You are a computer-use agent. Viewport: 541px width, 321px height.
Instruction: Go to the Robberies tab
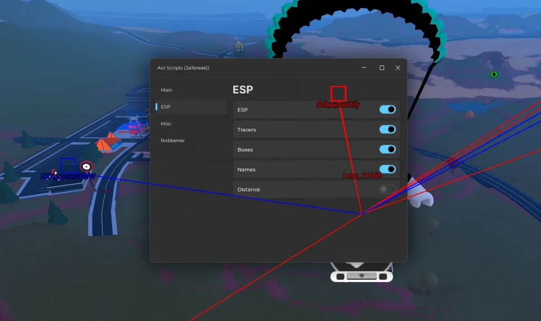click(x=173, y=140)
